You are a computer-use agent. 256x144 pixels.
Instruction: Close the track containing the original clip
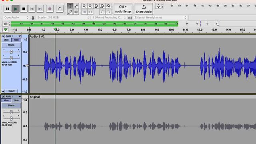(x=3, y=96)
